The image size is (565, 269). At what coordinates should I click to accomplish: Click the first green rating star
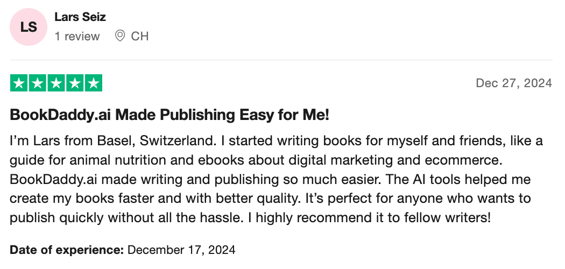tap(19, 83)
